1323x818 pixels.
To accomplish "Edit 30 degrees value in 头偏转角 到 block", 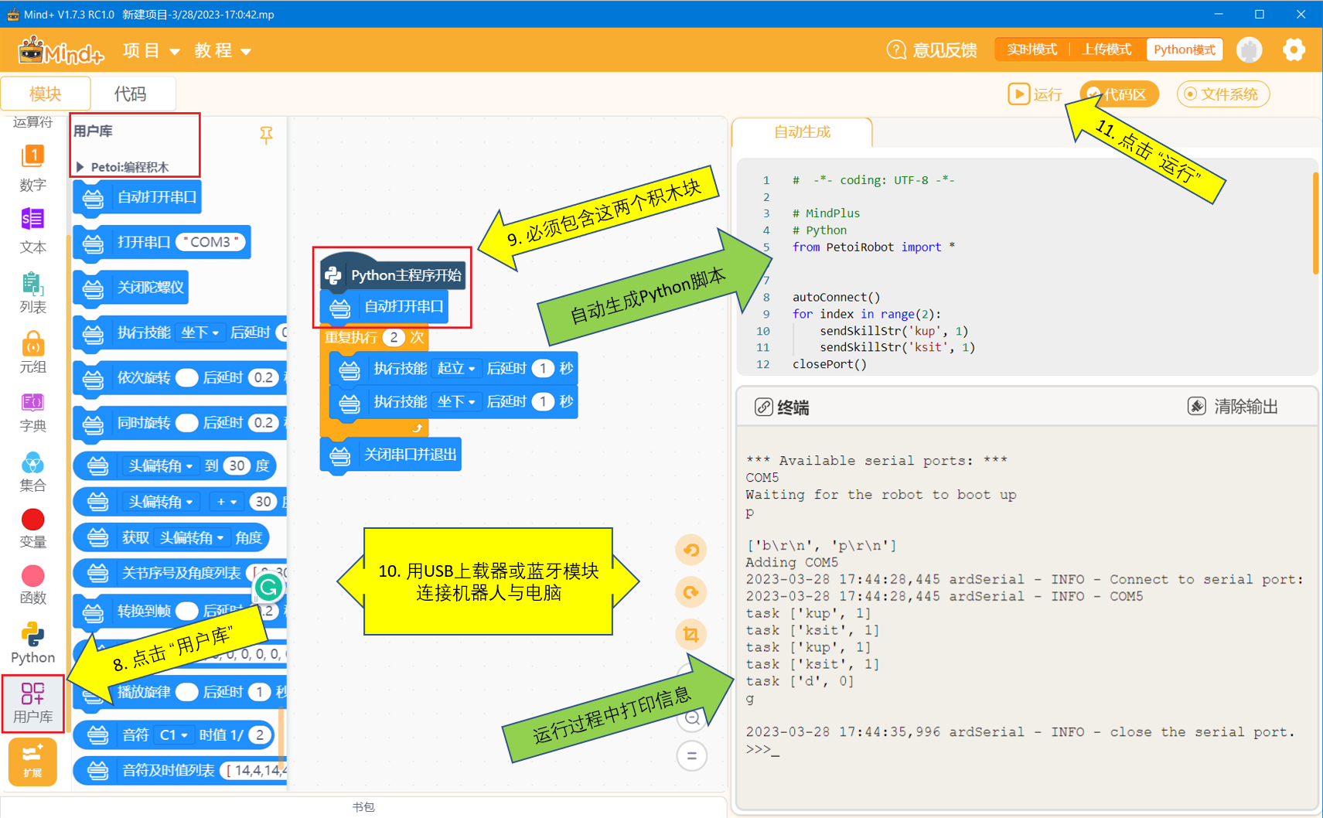I will (237, 466).
